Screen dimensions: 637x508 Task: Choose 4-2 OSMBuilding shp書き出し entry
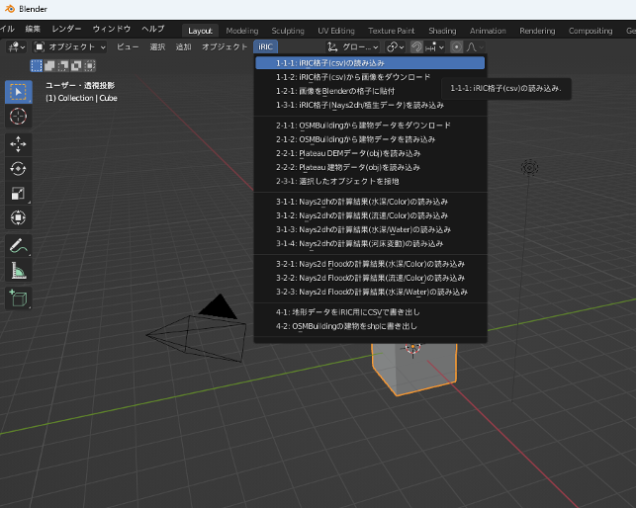[x=370, y=326]
